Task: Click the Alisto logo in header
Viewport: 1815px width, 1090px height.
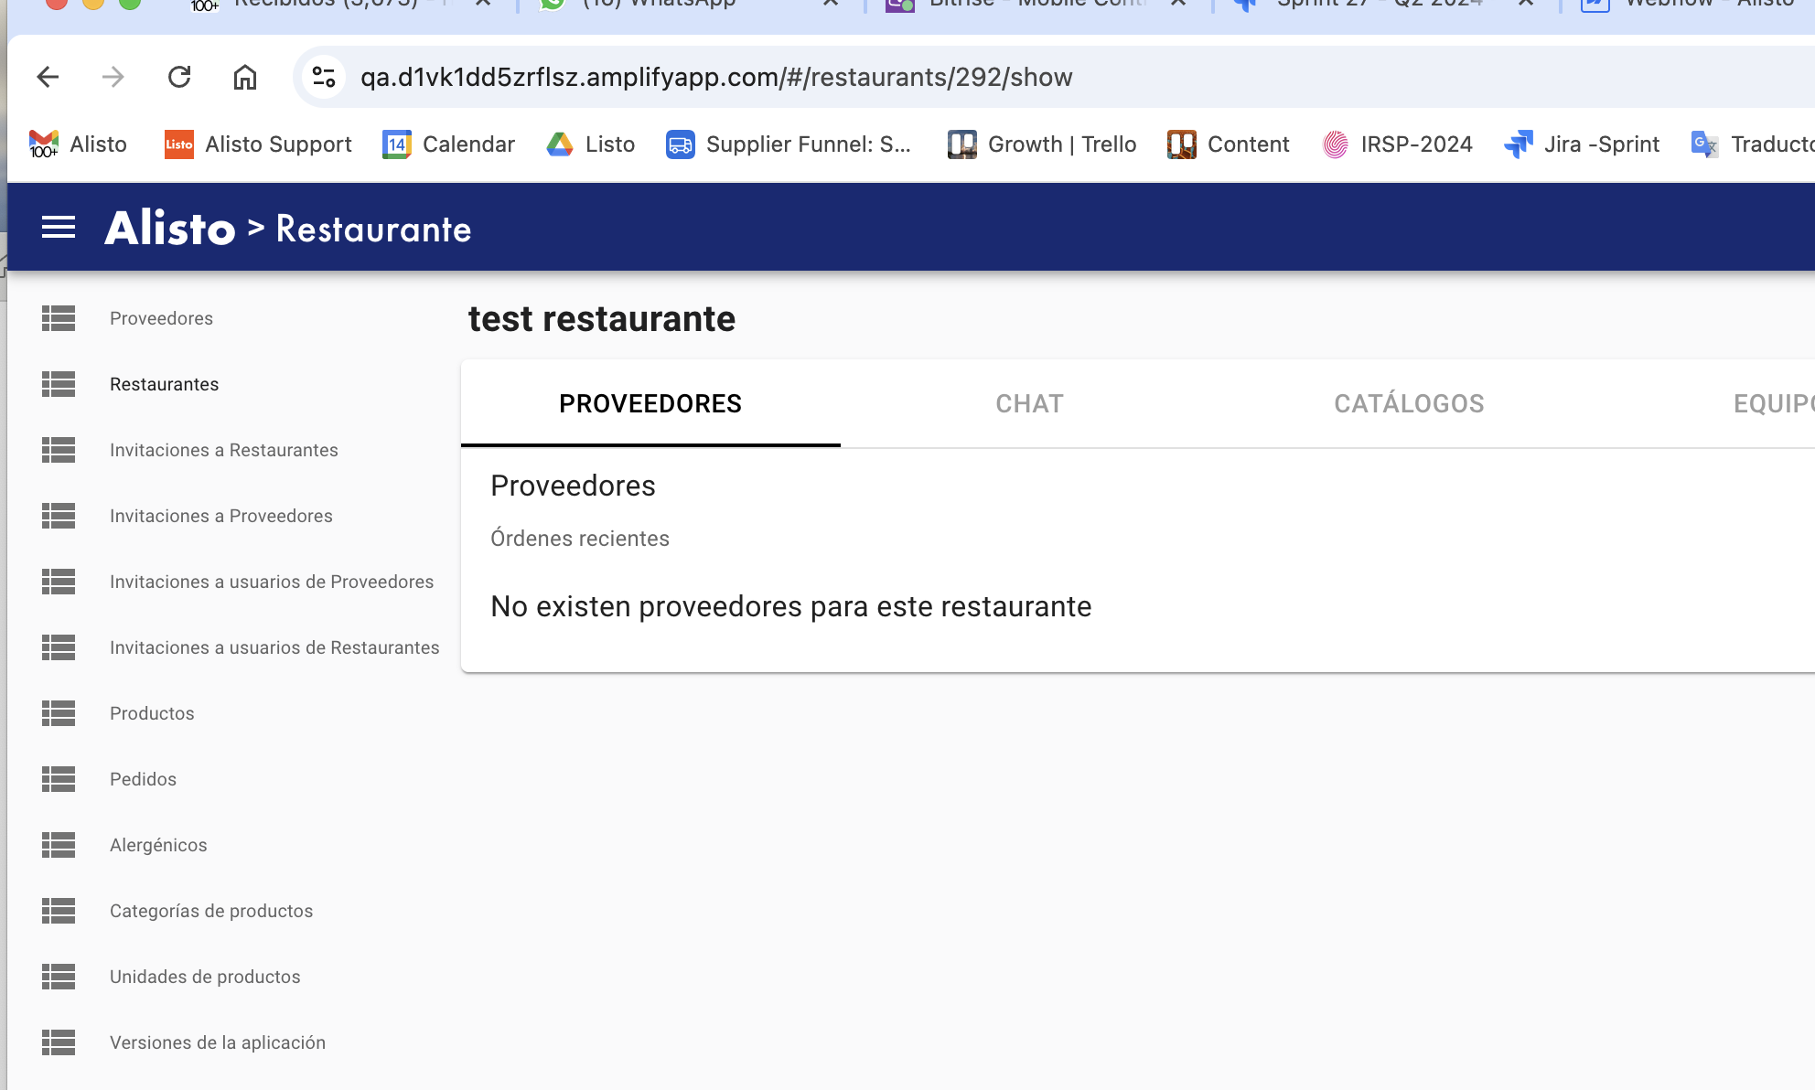Action: tap(170, 228)
